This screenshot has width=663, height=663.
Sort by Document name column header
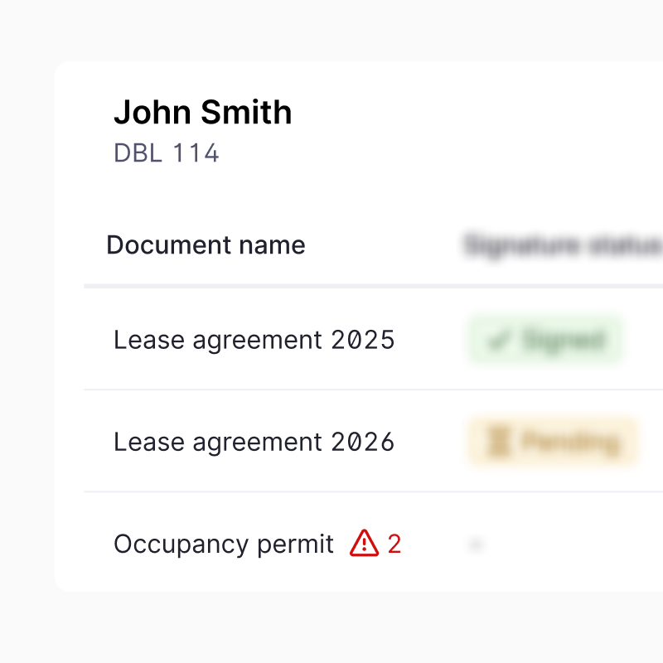(206, 244)
